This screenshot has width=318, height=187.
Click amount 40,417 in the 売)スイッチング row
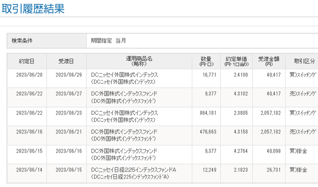coord(274,93)
